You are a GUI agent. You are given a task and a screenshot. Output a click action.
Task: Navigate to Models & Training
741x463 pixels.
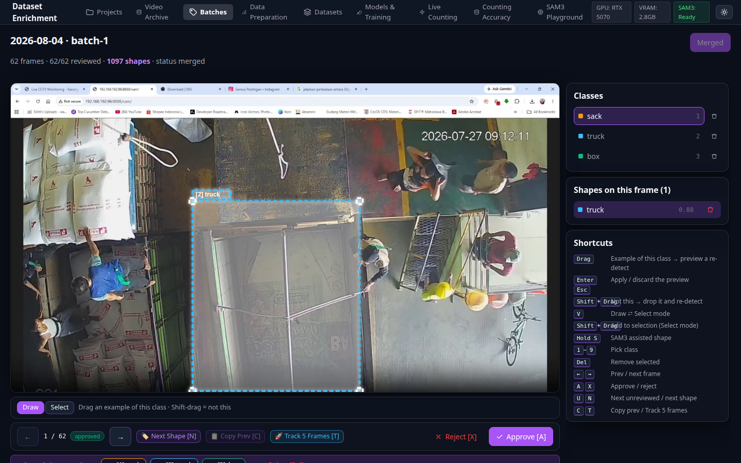pyautogui.click(x=376, y=12)
